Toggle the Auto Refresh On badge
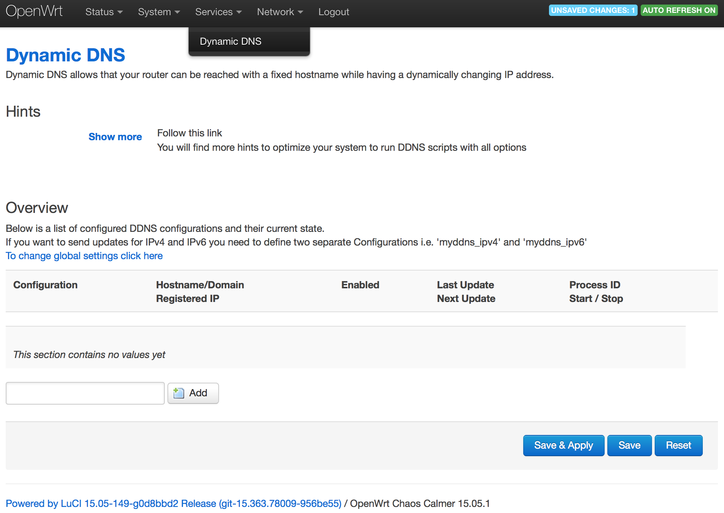724x513 pixels. click(679, 10)
